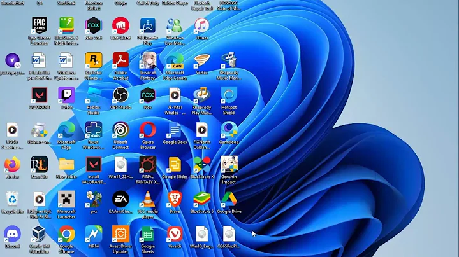This screenshot has width=459, height=257.
Task: Open the Tower of Fantasy icon
Action: click(147, 60)
